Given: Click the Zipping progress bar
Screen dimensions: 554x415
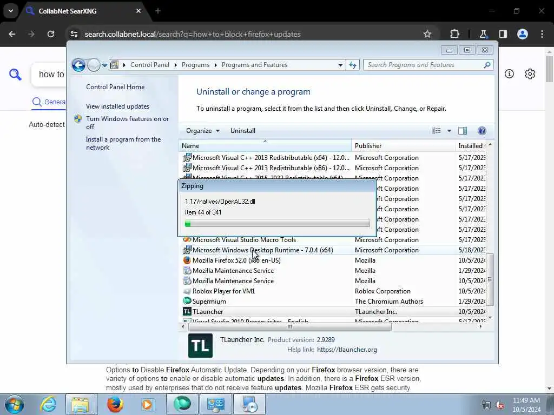Looking at the screenshot, I should [278, 223].
